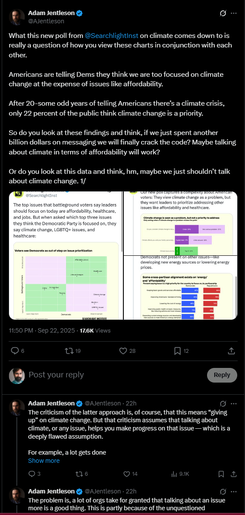Open the battleground voters issue chart image
Viewport: 245px width, 515px height.
66,255
